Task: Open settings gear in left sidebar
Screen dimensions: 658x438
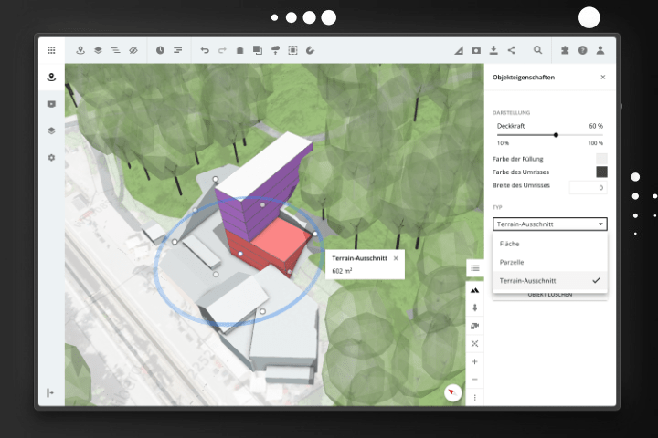Action: [x=51, y=158]
